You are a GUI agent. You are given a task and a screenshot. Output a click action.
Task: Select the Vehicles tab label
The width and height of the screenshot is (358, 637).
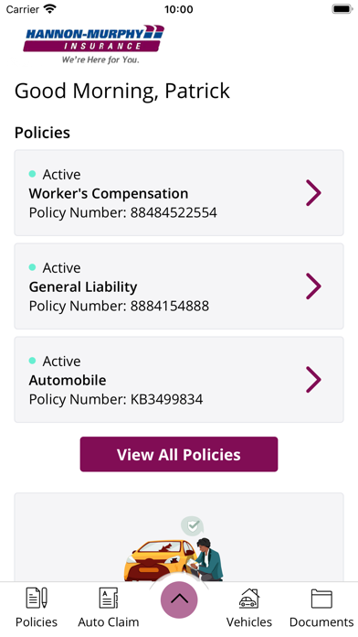click(249, 622)
